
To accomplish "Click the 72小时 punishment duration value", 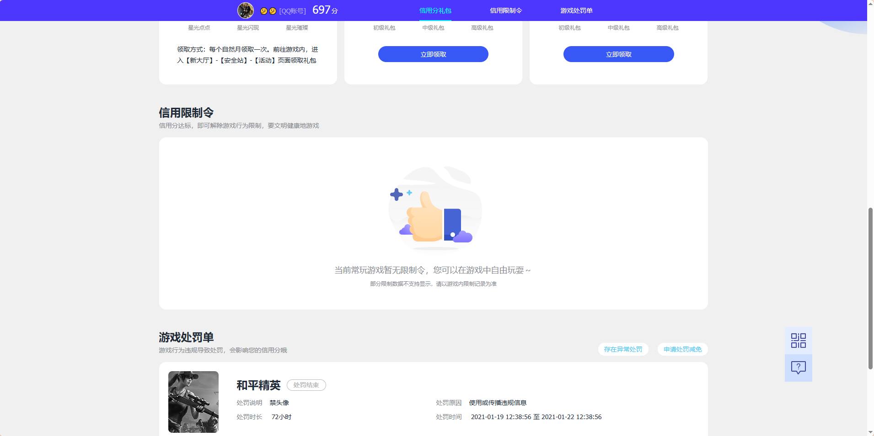I will (x=281, y=417).
